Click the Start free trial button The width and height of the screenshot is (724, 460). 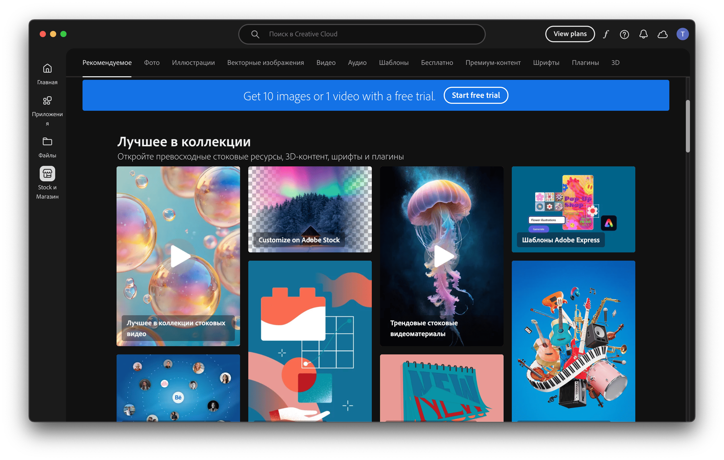(x=476, y=95)
